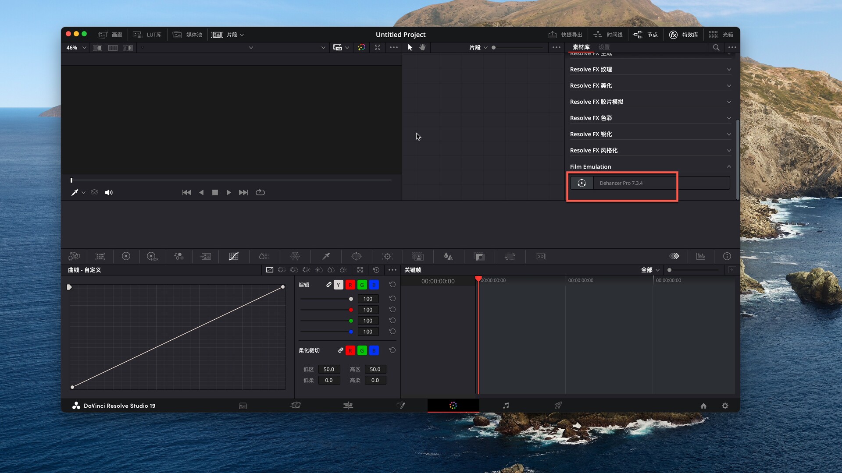Select the Qualifier eyedropper palette
This screenshot has height=473, width=842.
[x=326, y=257]
